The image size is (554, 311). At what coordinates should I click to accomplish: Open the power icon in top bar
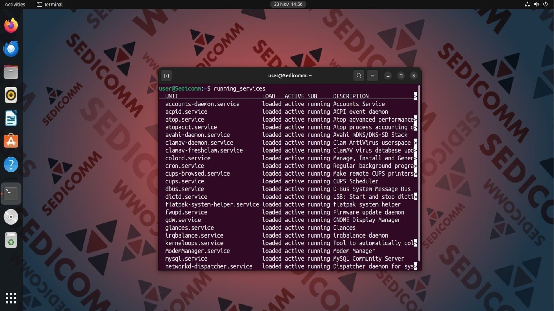[545, 4]
